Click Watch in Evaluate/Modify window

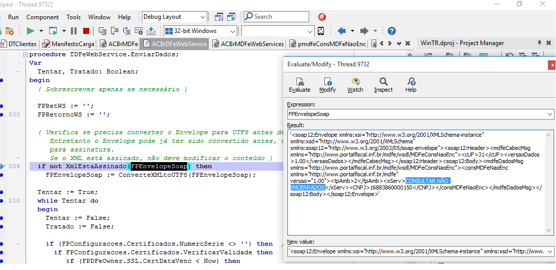[355, 85]
